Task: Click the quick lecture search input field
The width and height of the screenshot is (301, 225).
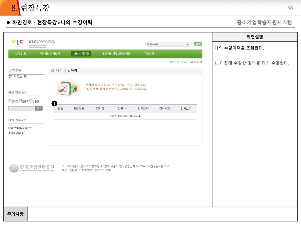Action: [21, 108]
